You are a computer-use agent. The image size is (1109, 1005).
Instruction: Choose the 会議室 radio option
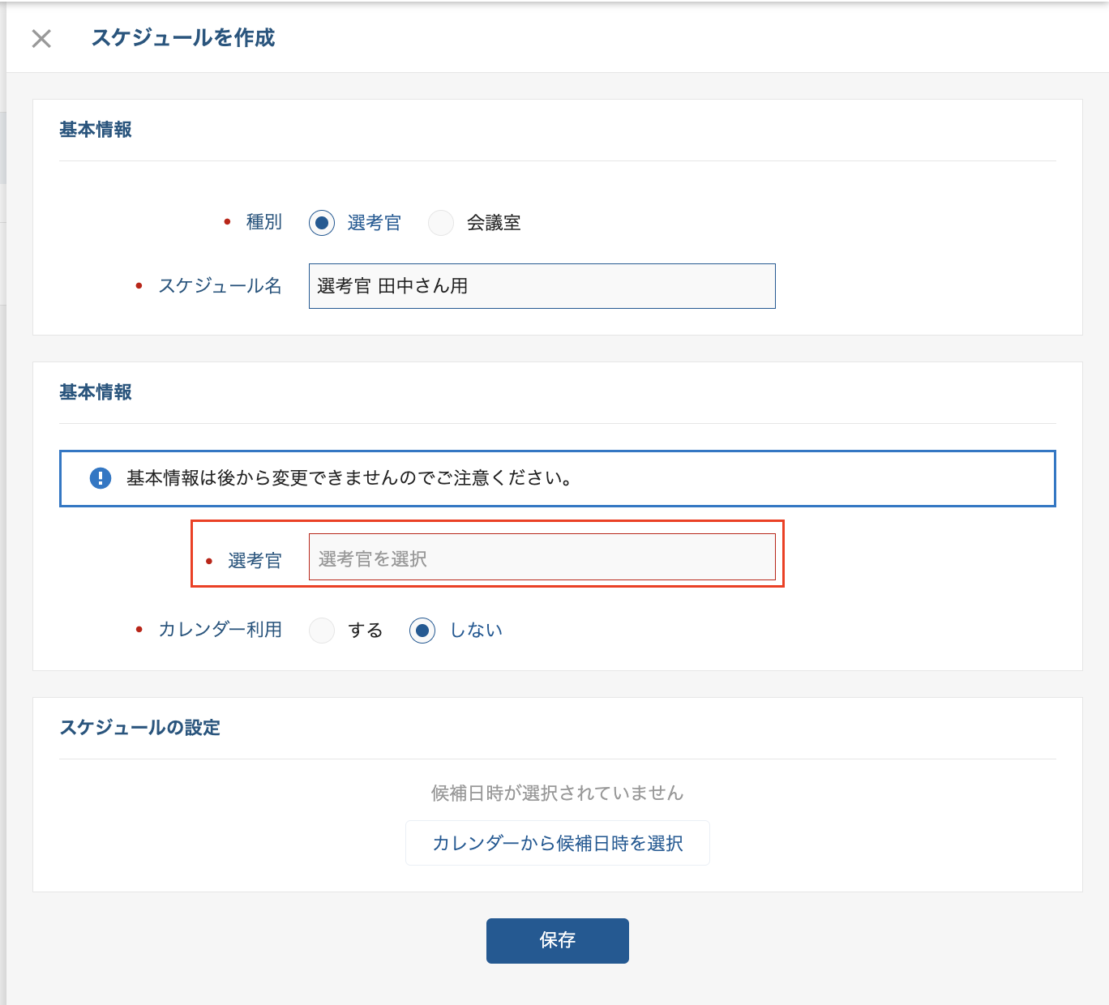[x=441, y=223]
